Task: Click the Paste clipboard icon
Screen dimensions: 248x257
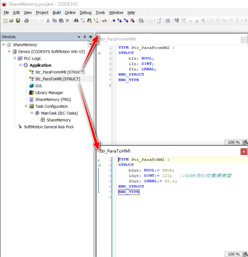Action: pyautogui.click(x=61, y=20)
